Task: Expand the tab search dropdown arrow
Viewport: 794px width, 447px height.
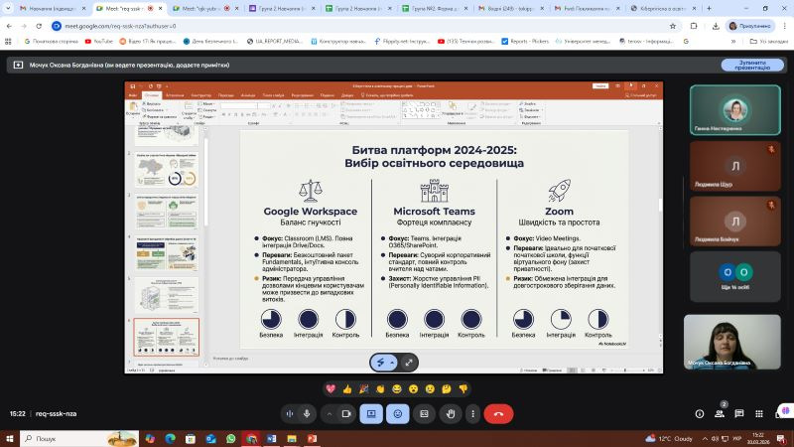Action: [8, 9]
